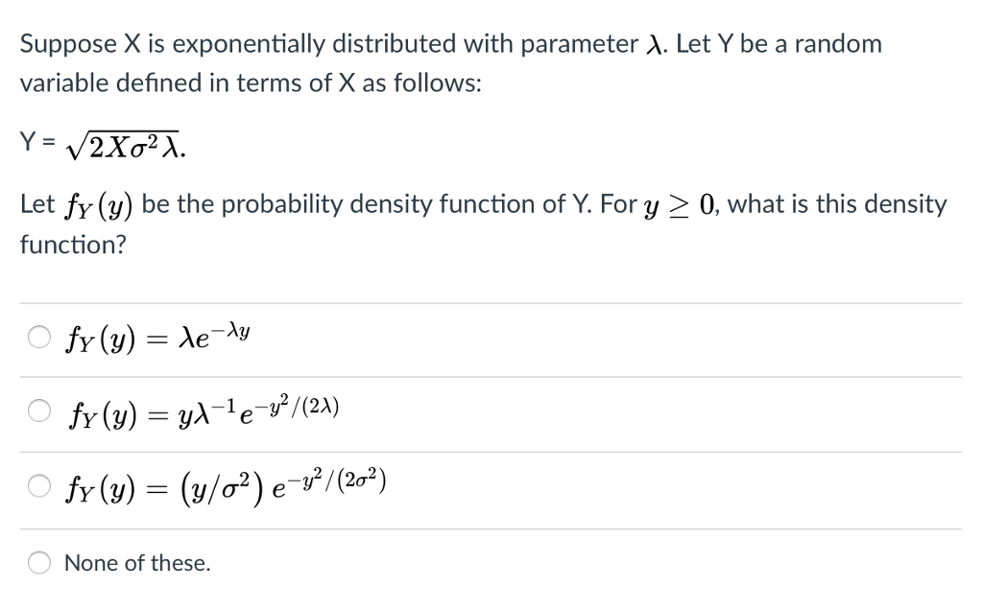This screenshot has height=610, width=983.
Task: Select the radio button for λe^(-λy) option
Action: point(38,336)
